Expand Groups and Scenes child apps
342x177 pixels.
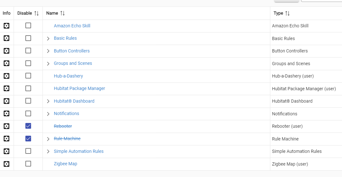[48, 64]
